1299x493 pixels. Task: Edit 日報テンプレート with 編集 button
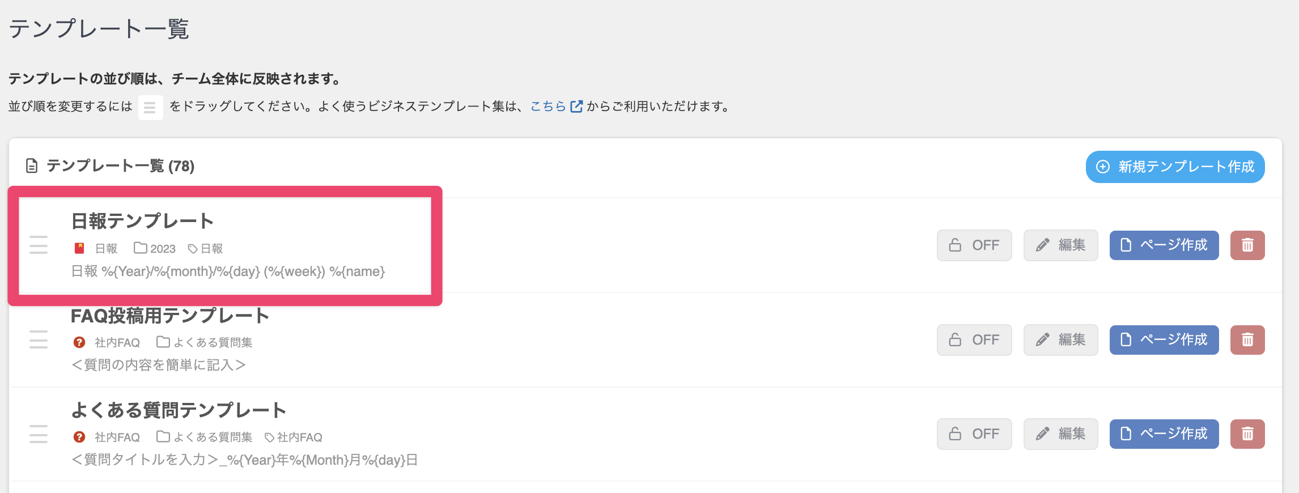pyautogui.click(x=1061, y=245)
